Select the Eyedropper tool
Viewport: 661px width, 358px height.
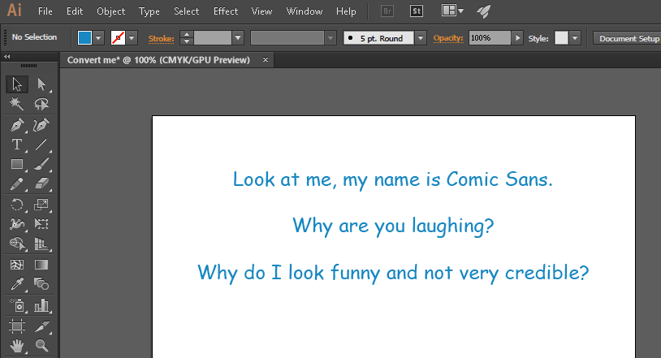tap(17, 284)
